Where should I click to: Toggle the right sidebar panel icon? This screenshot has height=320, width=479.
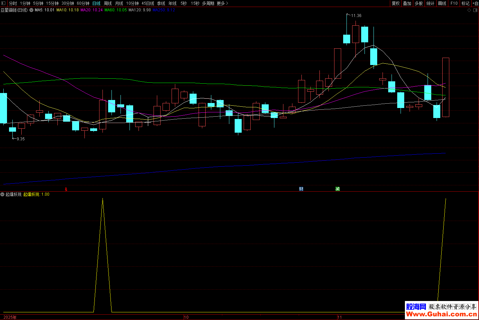pyautogui.click(x=475, y=10)
